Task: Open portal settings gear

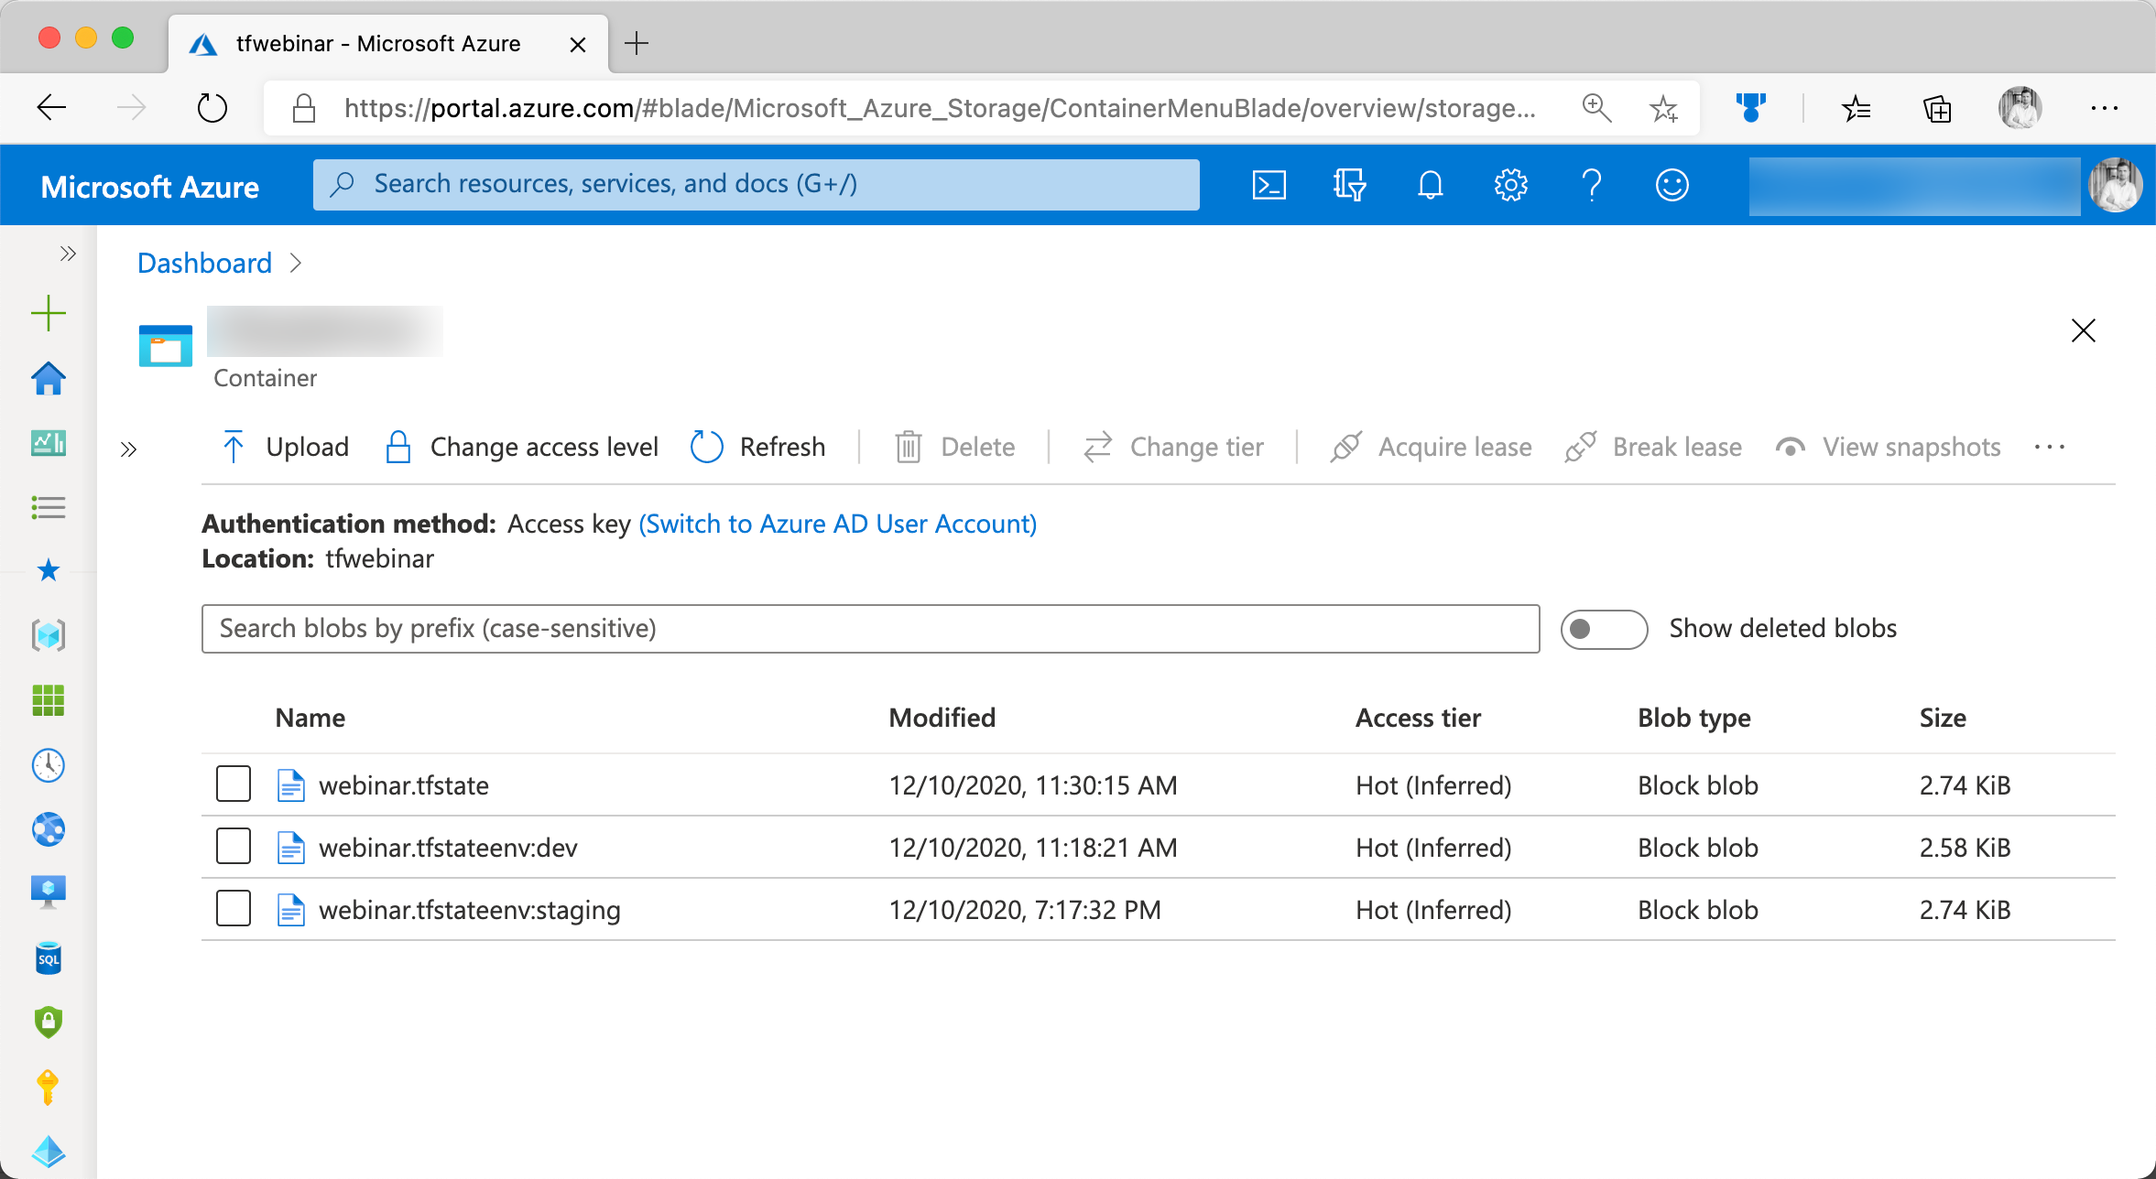Action: tap(1510, 185)
